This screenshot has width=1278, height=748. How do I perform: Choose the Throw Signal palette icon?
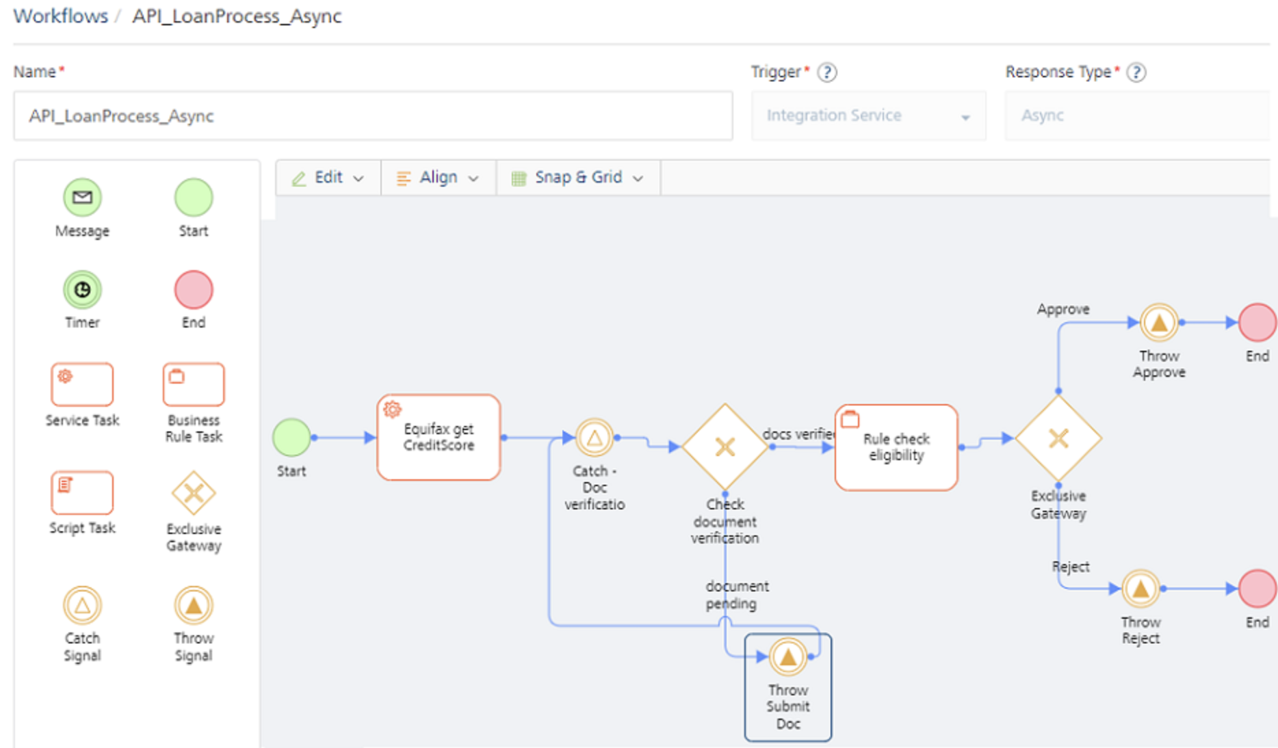coord(194,605)
